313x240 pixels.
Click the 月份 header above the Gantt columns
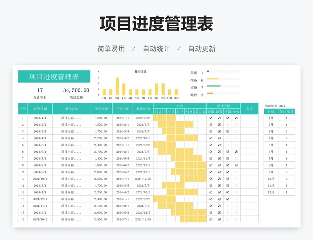180,106
